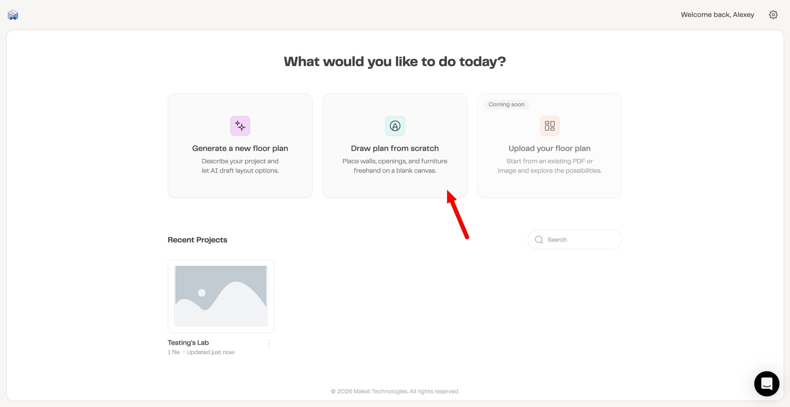Select Draw plan from scratch card
The image size is (790, 407).
395,146
